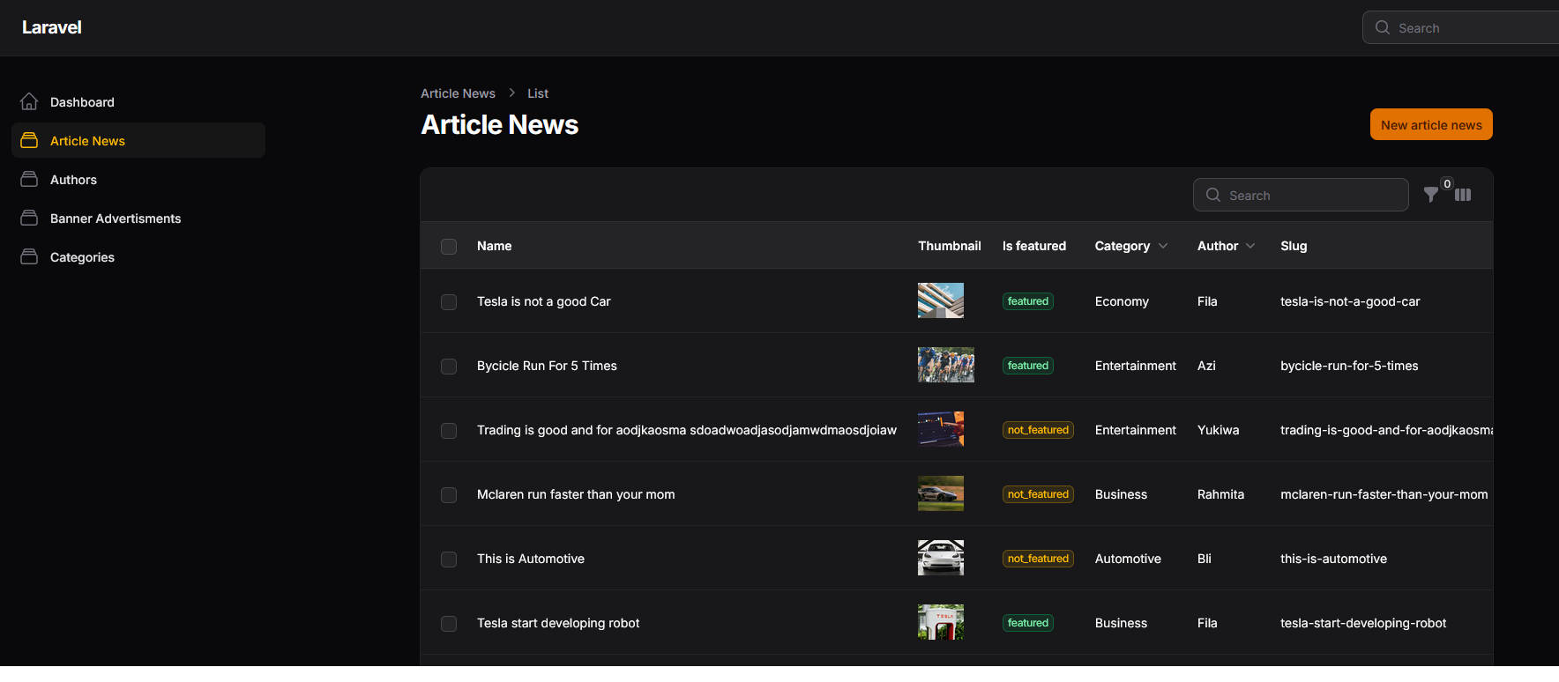Toggle columns using the column icon

click(1463, 195)
